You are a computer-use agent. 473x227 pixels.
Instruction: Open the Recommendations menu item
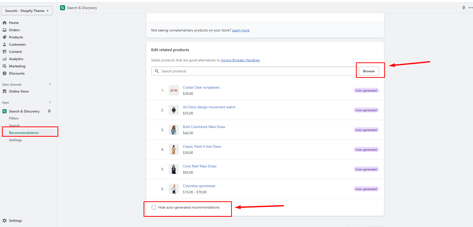(x=24, y=133)
